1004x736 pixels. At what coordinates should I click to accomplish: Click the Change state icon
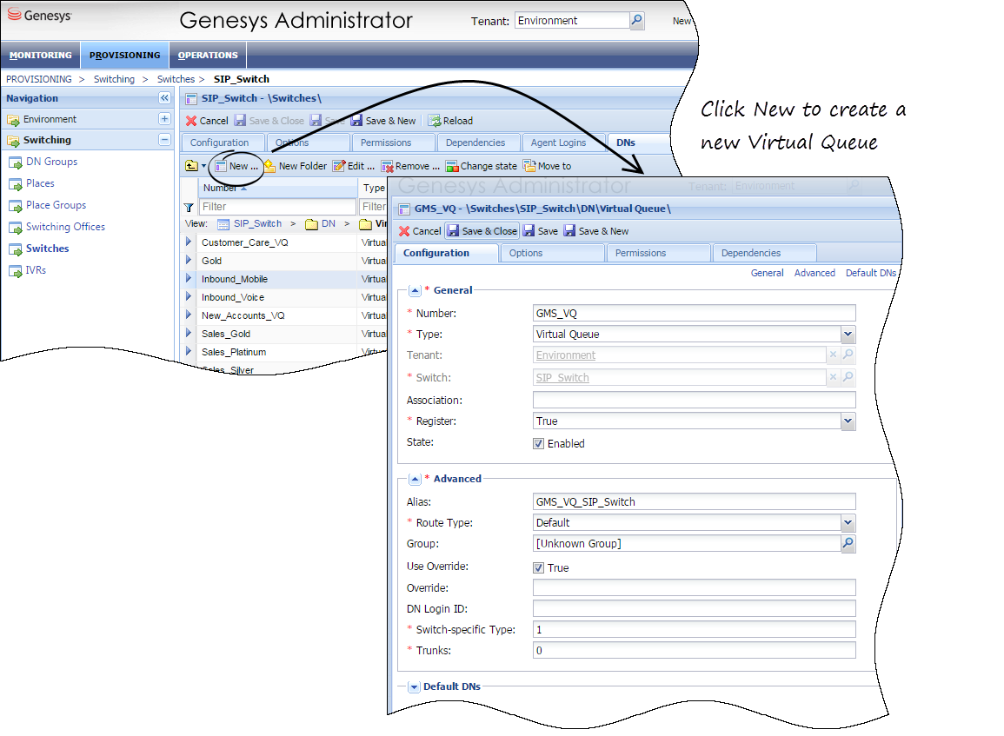point(452,166)
